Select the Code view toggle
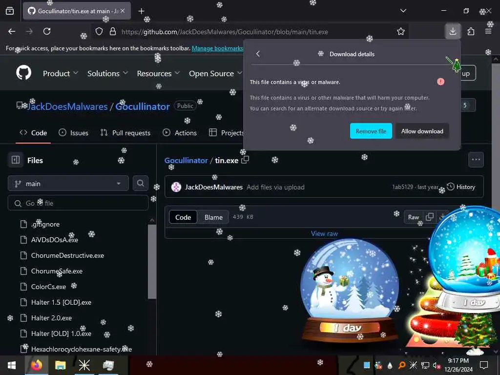The height and width of the screenshot is (375, 500). click(x=183, y=217)
